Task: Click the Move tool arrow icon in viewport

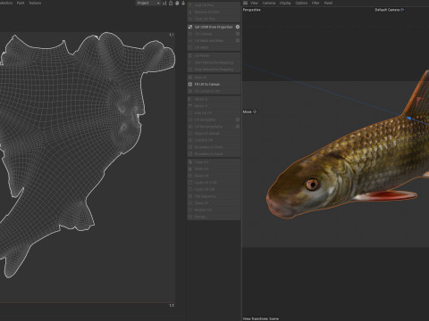Action: tap(255, 111)
